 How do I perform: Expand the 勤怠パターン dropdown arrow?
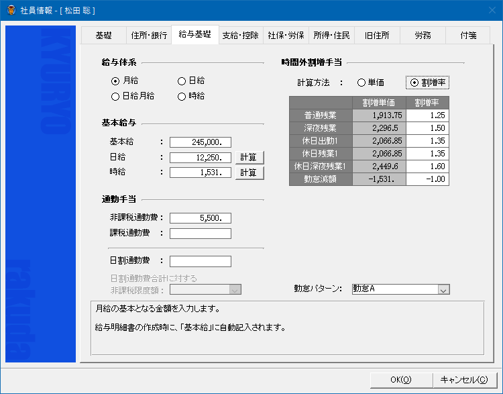click(443, 290)
